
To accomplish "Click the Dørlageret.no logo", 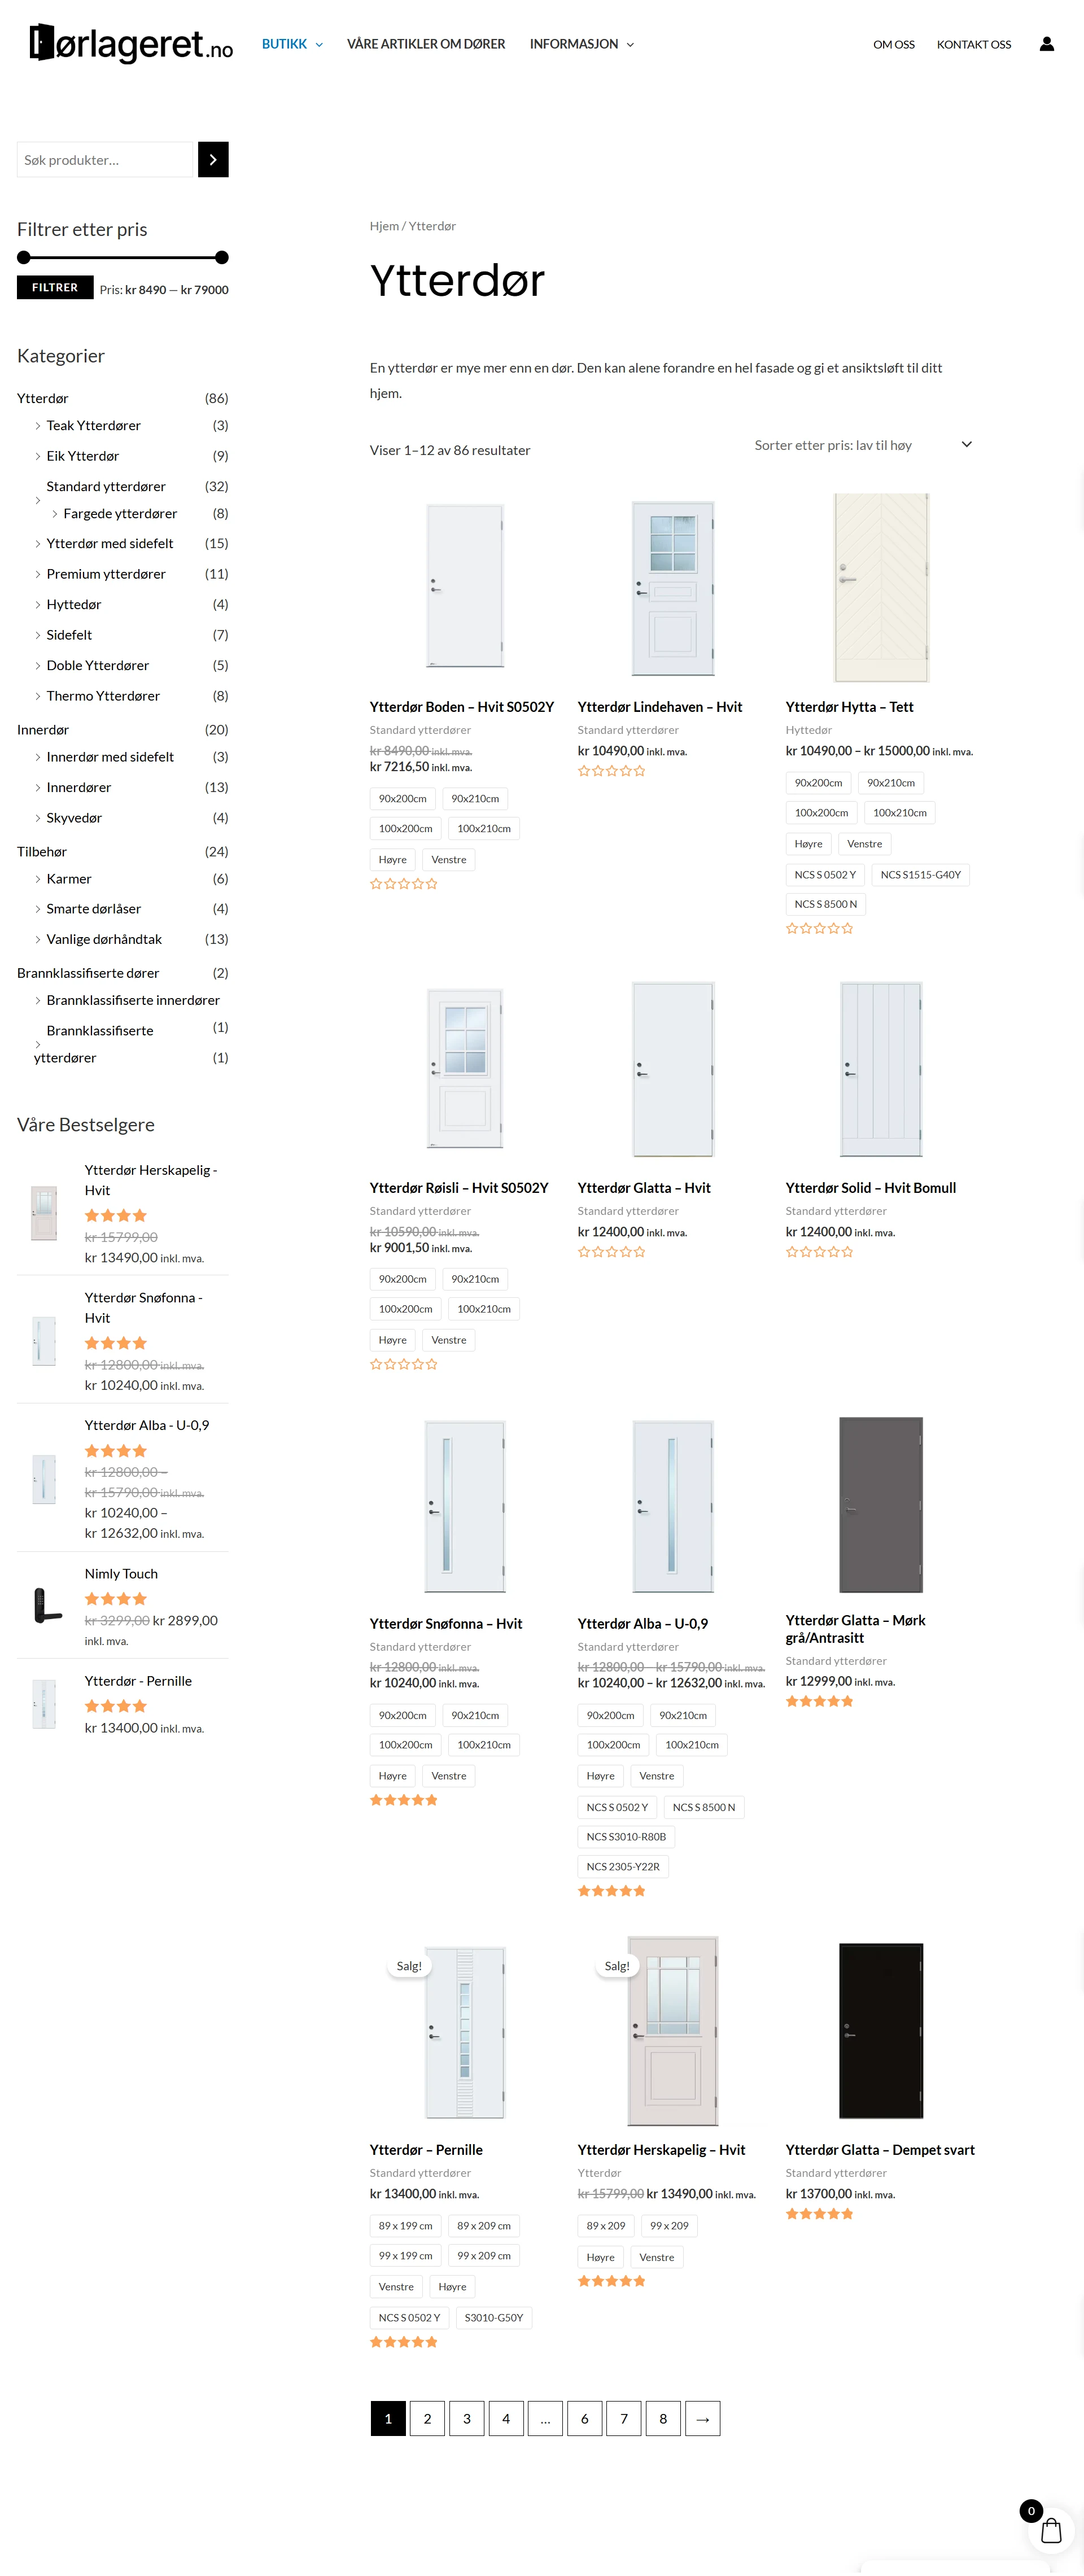I will [131, 44].
